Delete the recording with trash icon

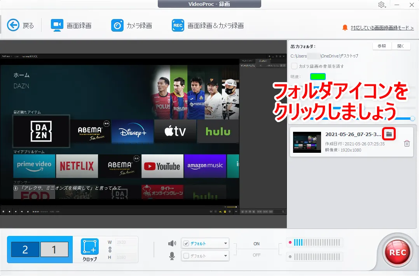407,143
